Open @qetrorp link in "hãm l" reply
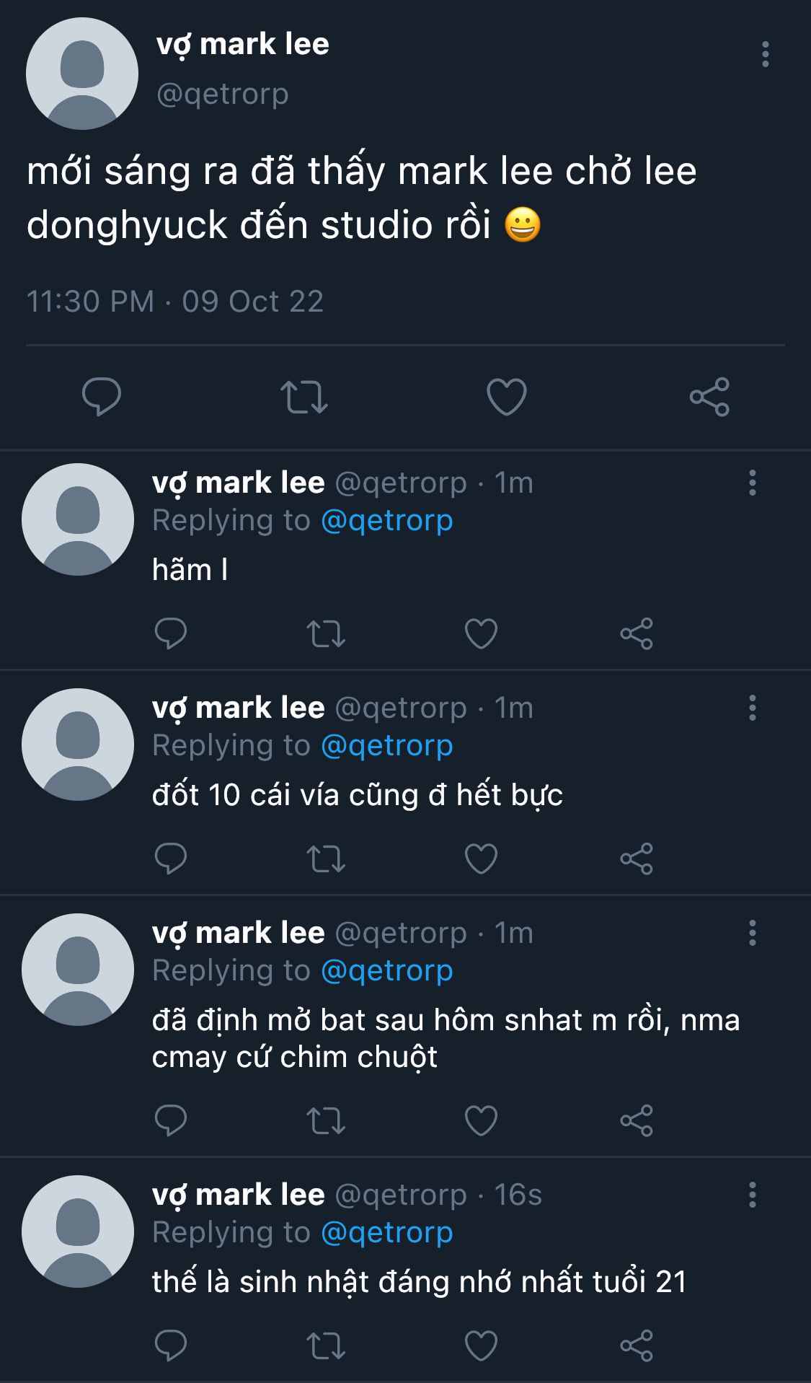811x1383 pixels. click(x=386, y=520)
